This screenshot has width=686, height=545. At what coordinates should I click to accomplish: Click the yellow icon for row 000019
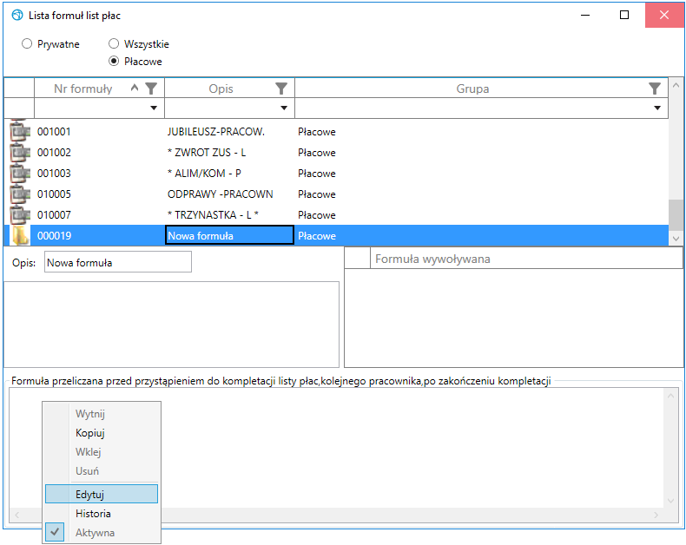pos(20,236)
